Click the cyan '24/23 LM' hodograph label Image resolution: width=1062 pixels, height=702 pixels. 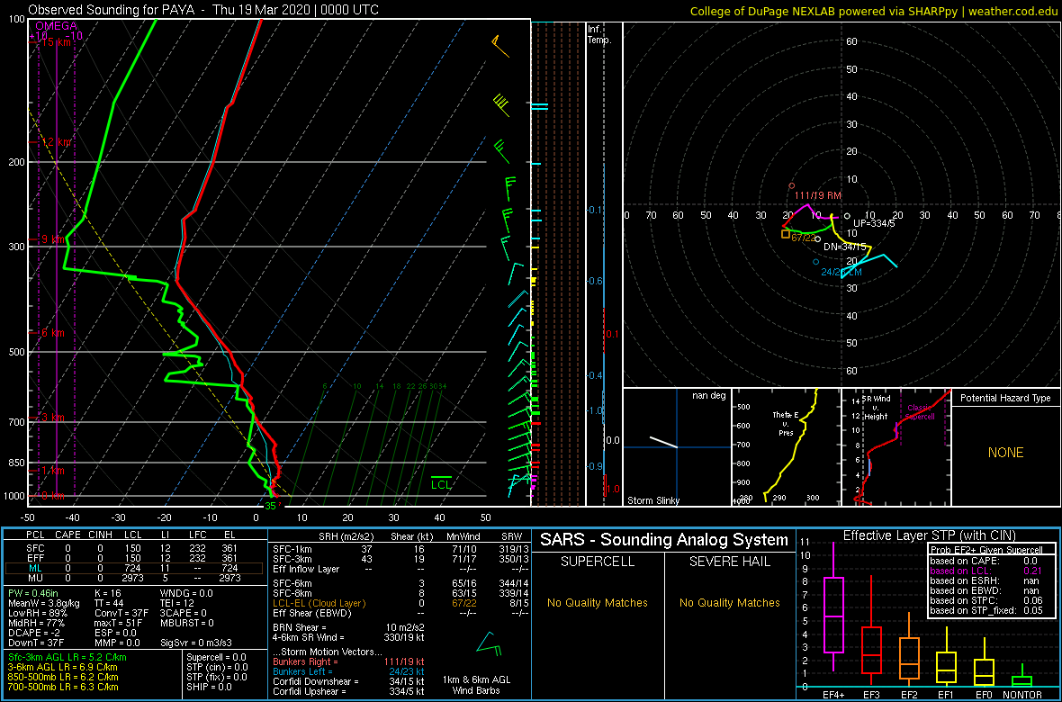tap(841, 273)
